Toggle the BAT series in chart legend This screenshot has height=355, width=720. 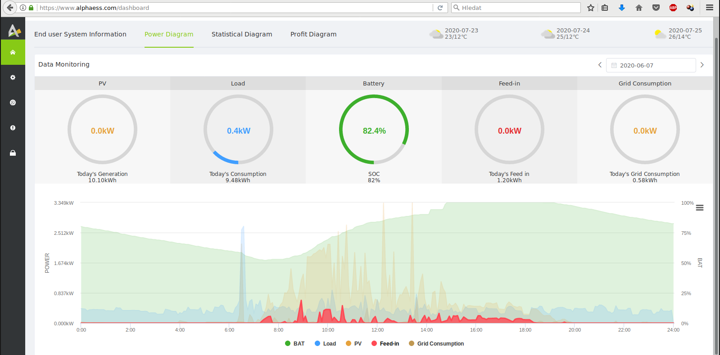click(295, 344)
